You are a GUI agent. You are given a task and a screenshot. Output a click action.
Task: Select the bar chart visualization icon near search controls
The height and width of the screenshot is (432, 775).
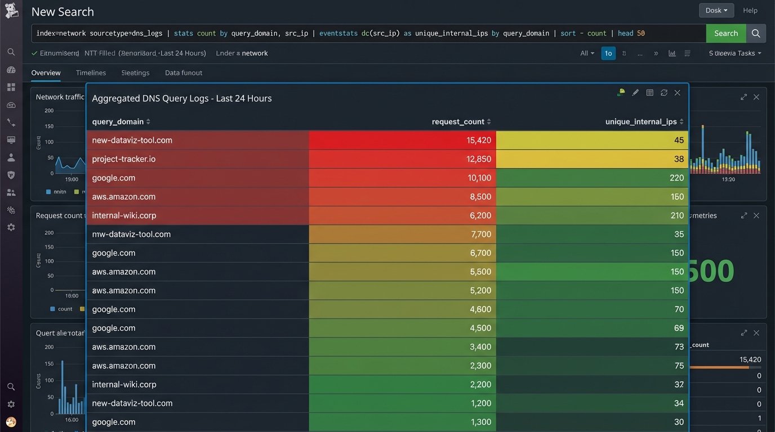(x=672, y=52)
